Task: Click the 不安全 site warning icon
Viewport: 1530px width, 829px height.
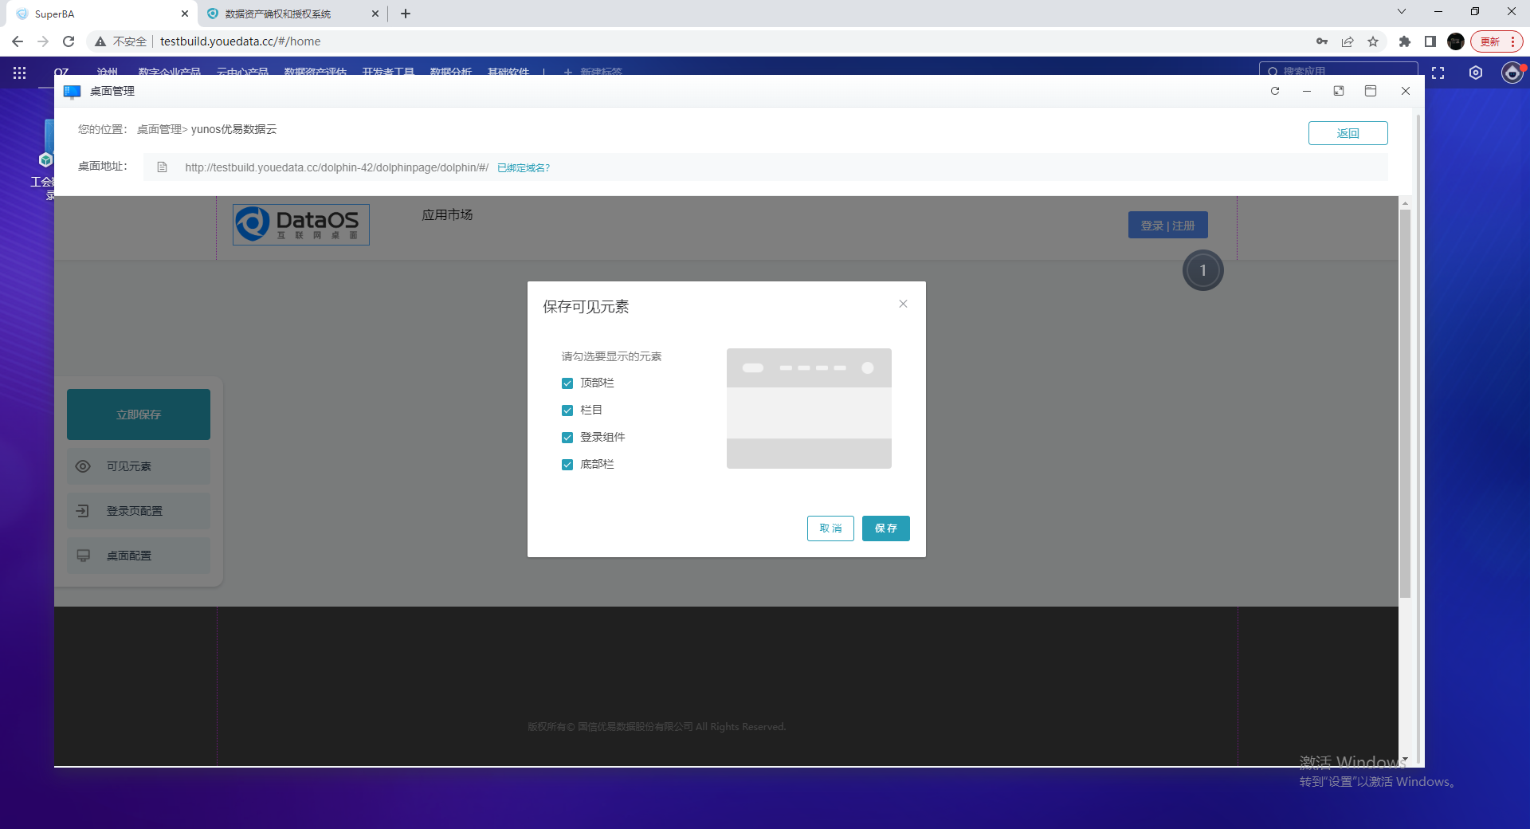Action: tap(100, 41)
